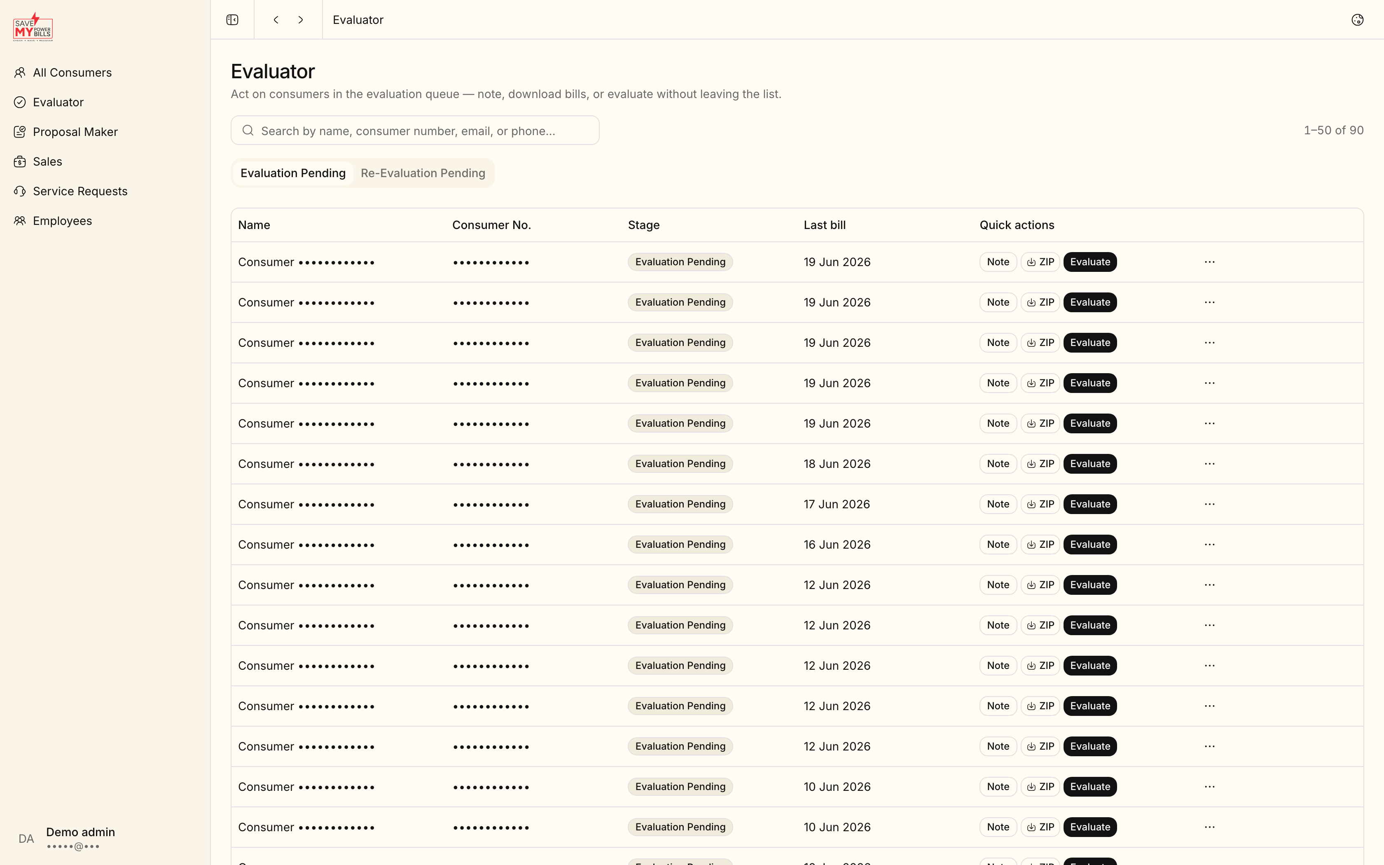Download ZIP for the 18 Jun 2026 row
Screen dimensions: 1384x865
[1040, 464]
